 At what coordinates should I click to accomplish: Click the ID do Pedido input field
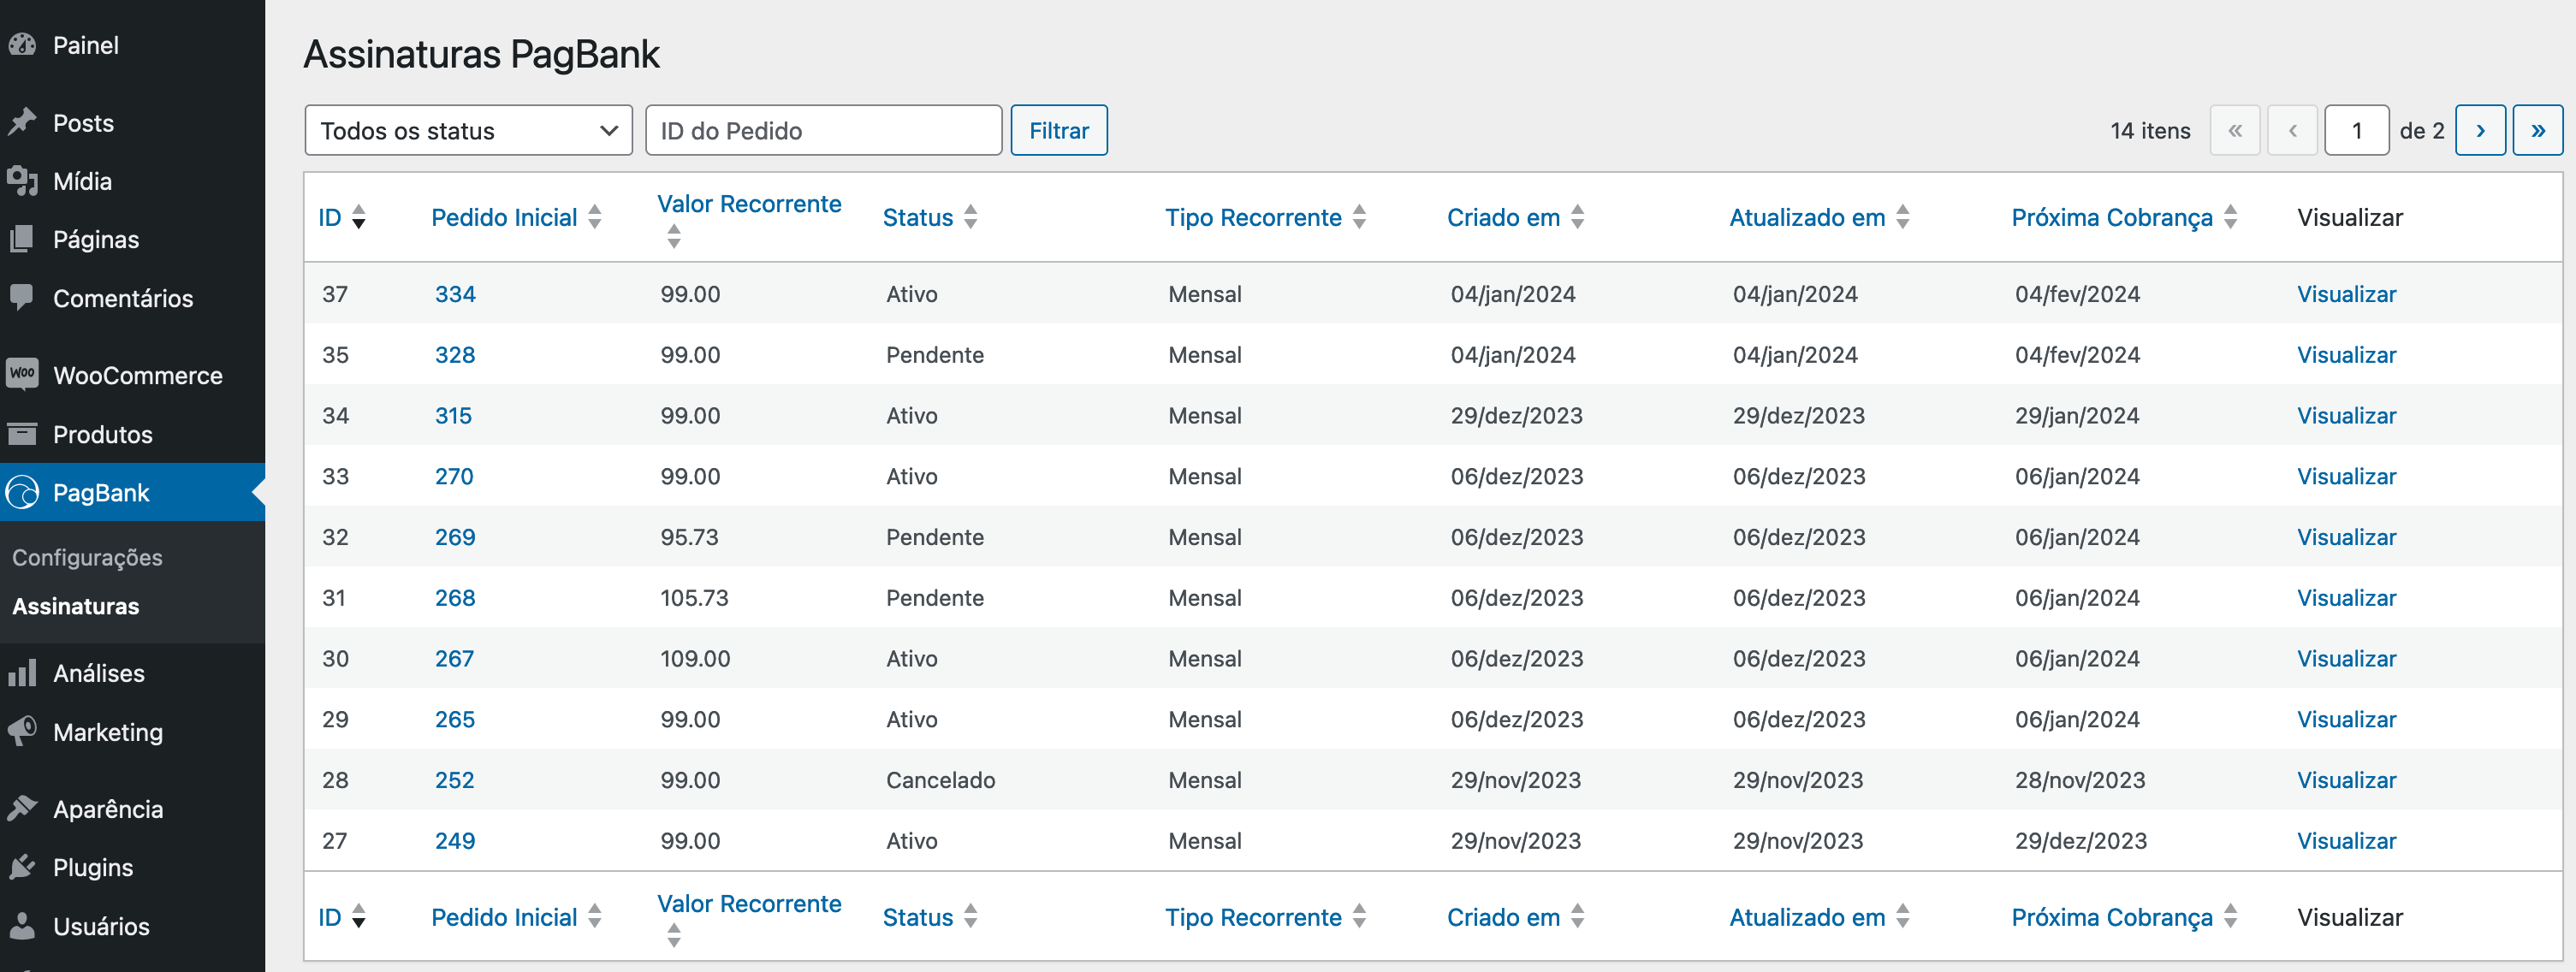pos(823,130)
